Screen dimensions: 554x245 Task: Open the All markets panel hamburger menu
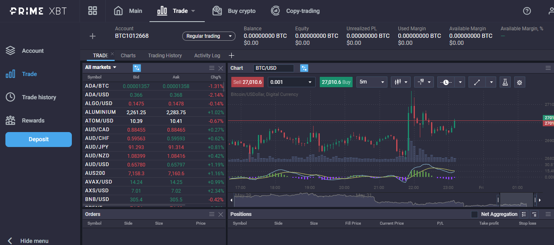tap(212, 68)
